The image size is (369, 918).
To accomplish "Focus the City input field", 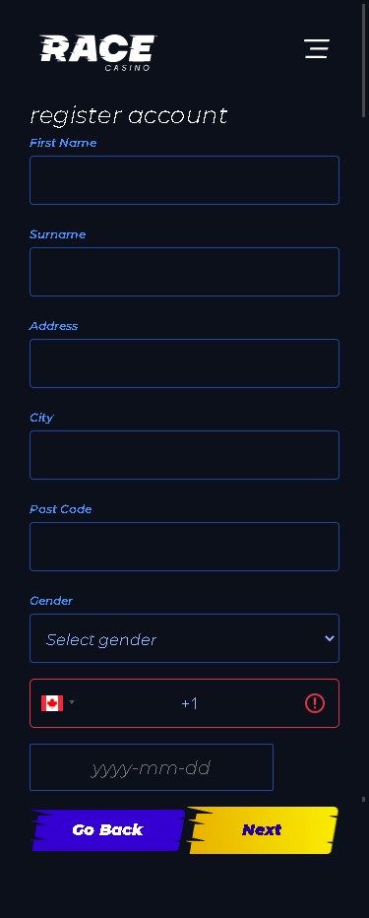I will pyautogui.click(x=184, y=455).
